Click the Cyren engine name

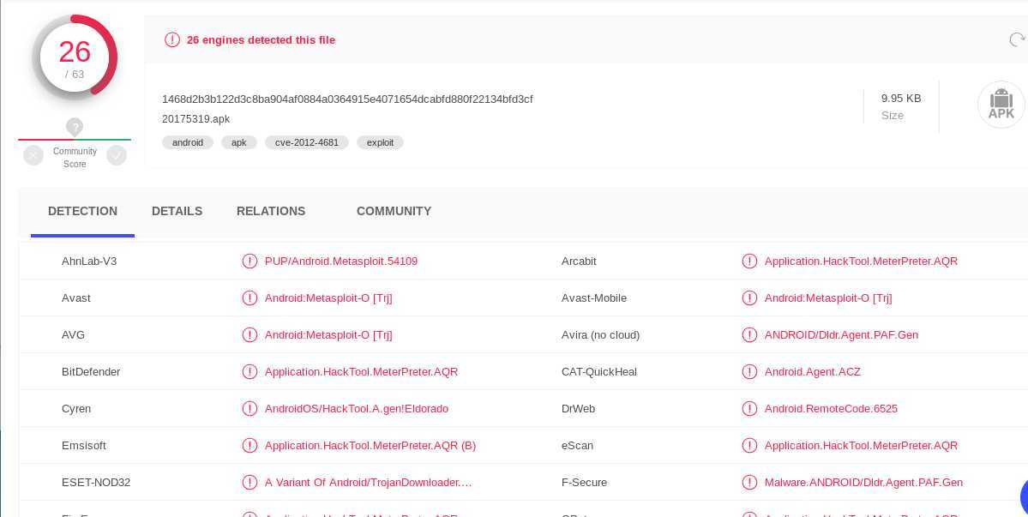click(x=76, y=408)
